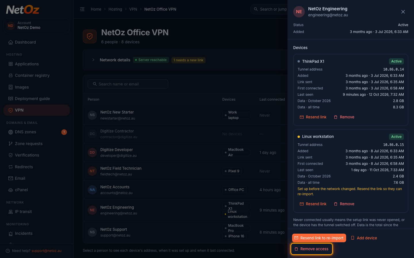Open the Zone requests branch icon
This screenshot has width=414, height=258.
pyautogui.click(x=11, y=144)
